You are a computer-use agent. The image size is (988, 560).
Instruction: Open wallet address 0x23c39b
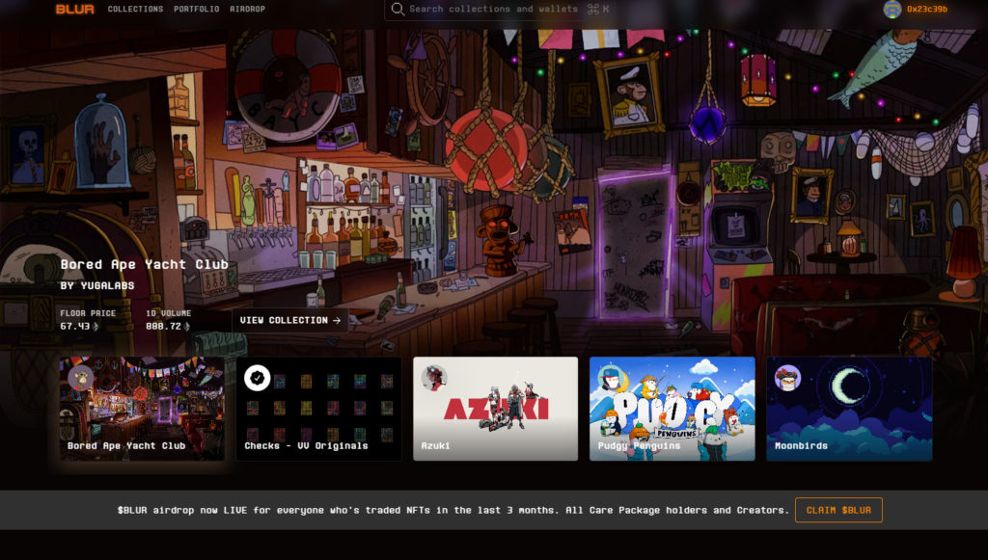[x=927, y=9]
